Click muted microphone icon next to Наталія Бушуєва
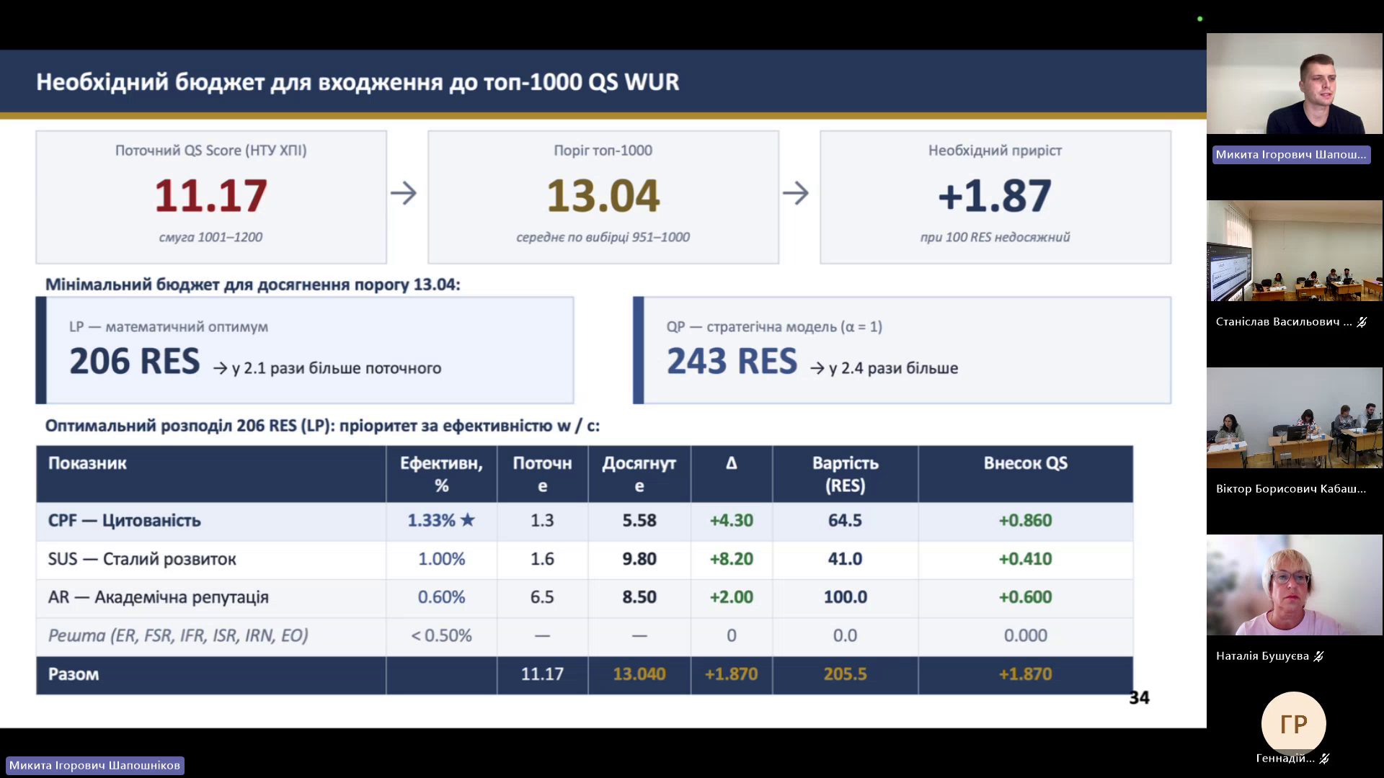 1318,656
